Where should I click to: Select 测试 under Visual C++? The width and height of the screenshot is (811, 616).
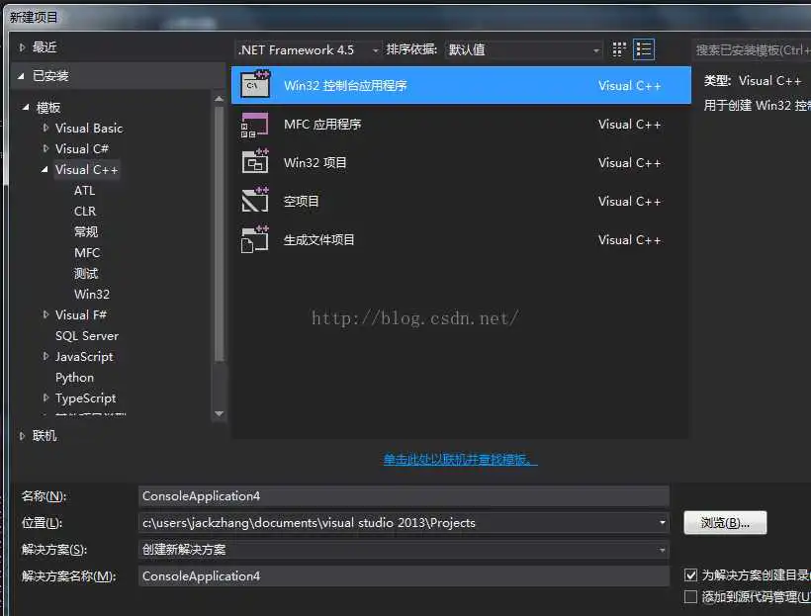(86, 273)
